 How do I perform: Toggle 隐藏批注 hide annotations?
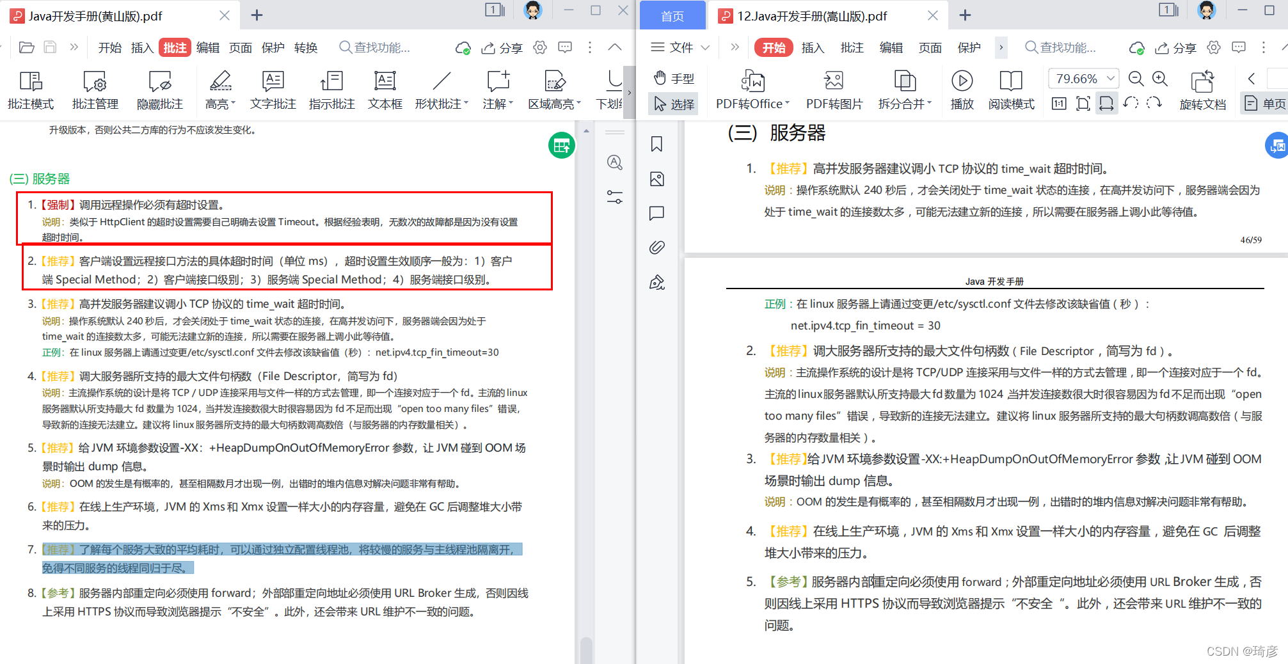coord(159,90)
